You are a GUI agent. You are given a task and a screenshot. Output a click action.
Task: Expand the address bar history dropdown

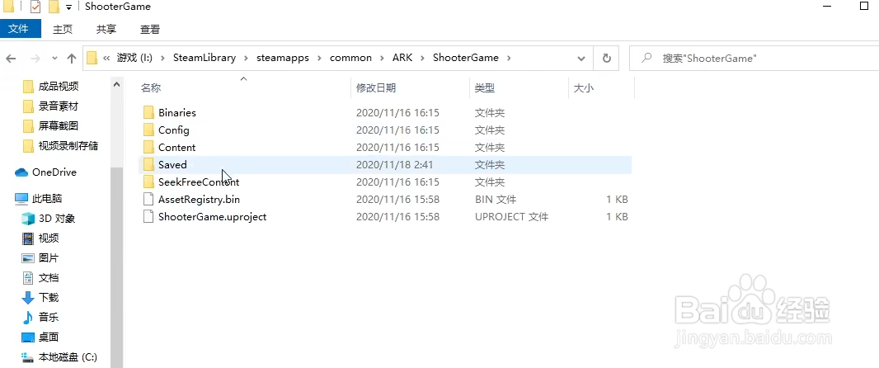point(581,58)
